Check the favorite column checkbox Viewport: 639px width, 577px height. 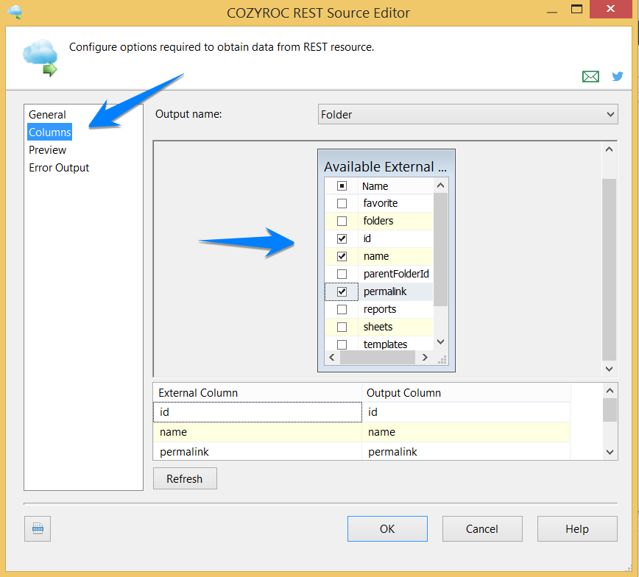(342, 203)
